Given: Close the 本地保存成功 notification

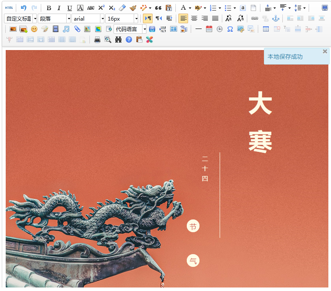Looking at the screenshot, I should [325, 51].
